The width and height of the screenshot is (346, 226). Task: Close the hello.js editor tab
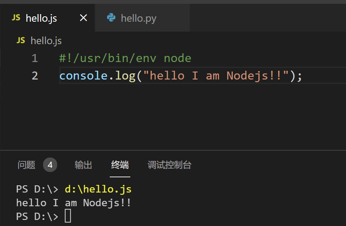click(83, 18)
